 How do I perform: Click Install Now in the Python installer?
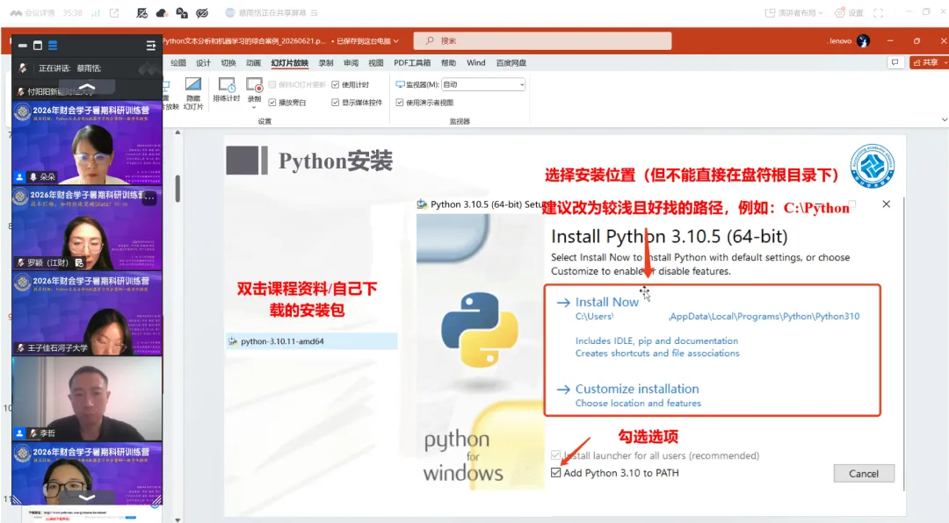click(606, 302)
